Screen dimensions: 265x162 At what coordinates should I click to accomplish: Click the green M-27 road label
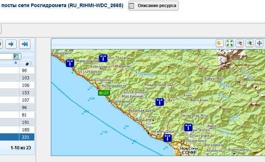pos(104,93)
